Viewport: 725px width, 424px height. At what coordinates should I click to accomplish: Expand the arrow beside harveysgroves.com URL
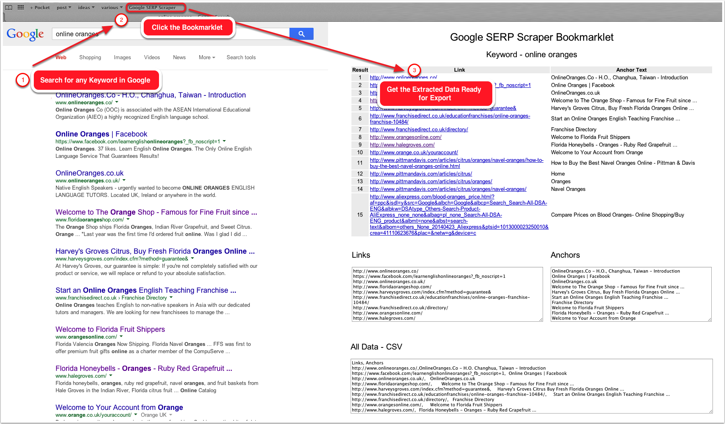pyautogui.click(x=192, y=259)
